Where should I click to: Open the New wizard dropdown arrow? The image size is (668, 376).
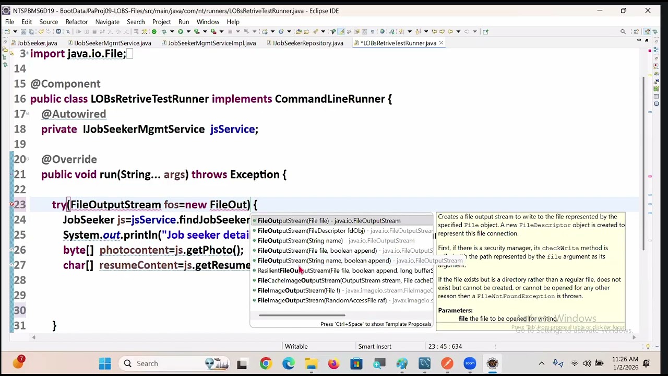pos(15,31)
